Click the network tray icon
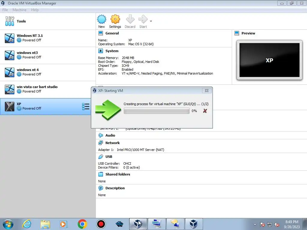 pos(270,224)
